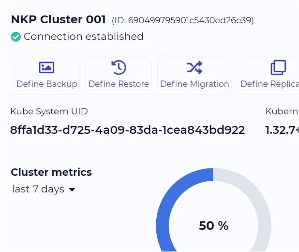299x252 pixels.
Task: Select the NKP Cluster 001 title
Action: tap(59, 19)
